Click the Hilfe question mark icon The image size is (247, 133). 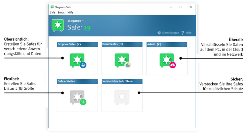(183, 33)
